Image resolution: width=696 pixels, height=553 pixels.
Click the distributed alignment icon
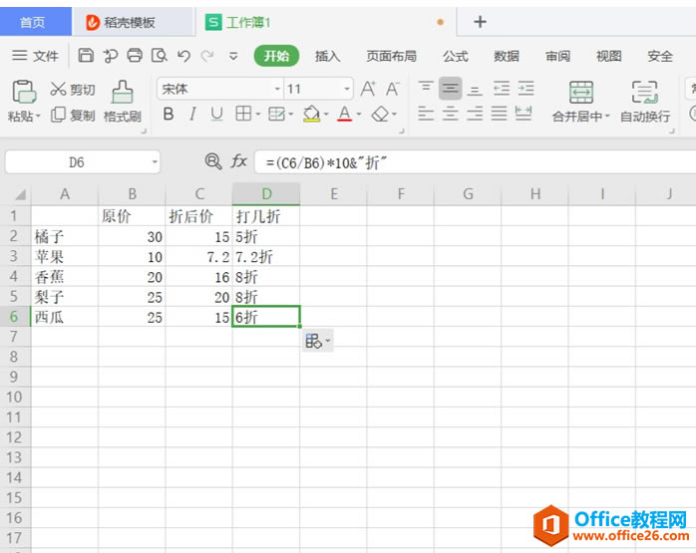coord(523,114)
